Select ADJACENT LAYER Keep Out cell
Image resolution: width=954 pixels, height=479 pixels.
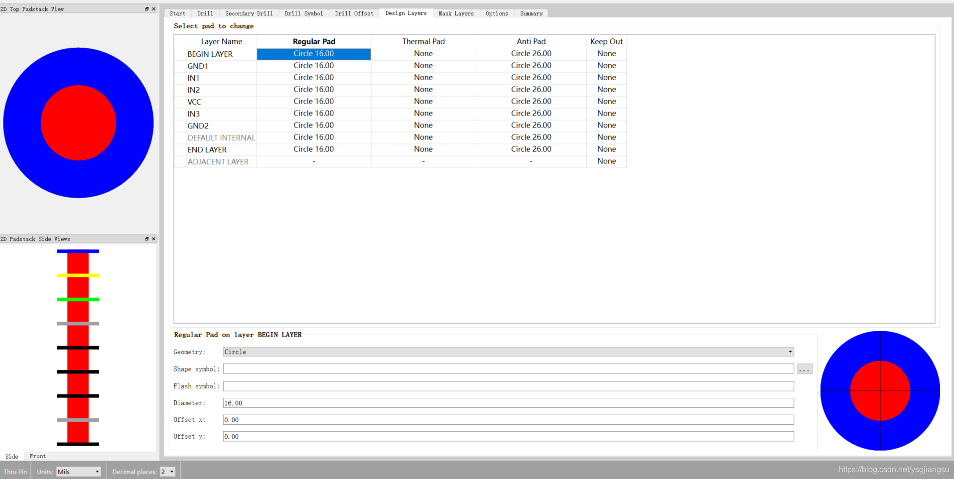click(x=606, y=161)
